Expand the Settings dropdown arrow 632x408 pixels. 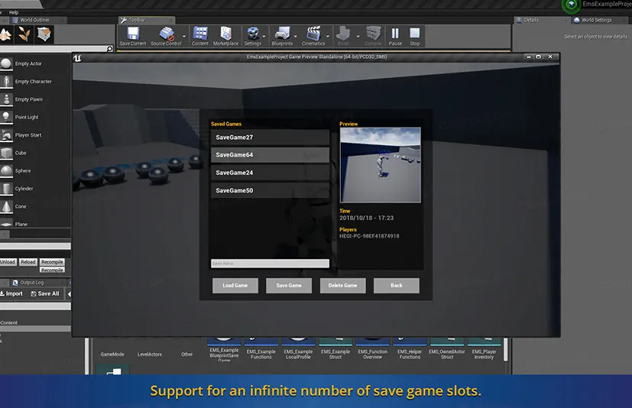click(264, 36)
